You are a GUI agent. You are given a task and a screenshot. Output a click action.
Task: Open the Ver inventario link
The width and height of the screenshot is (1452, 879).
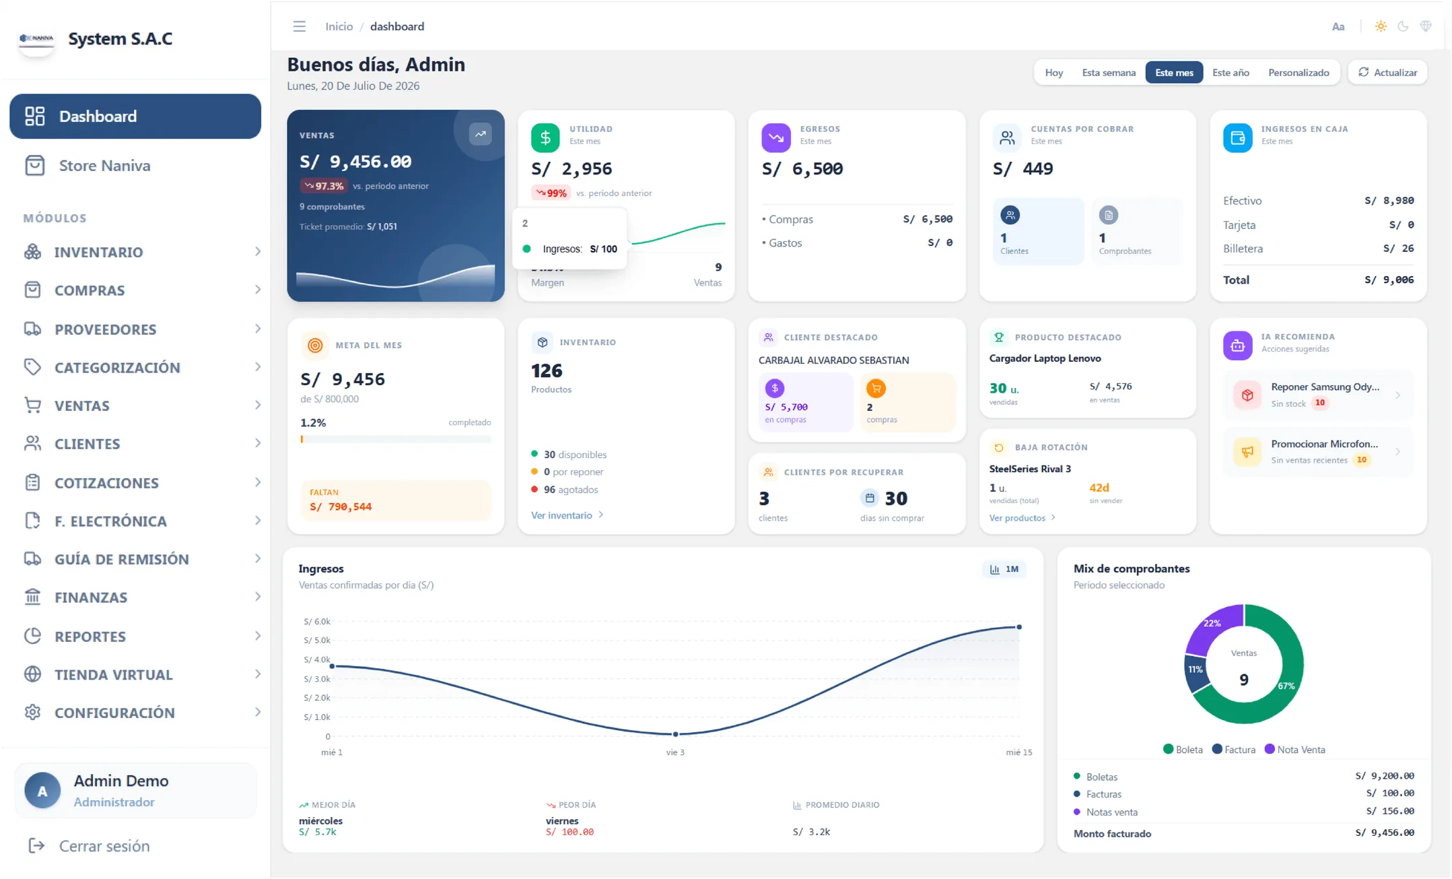(x=567, y=515)
